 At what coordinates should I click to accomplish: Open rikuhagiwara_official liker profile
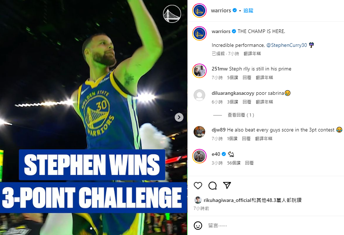tap(227, 200)
